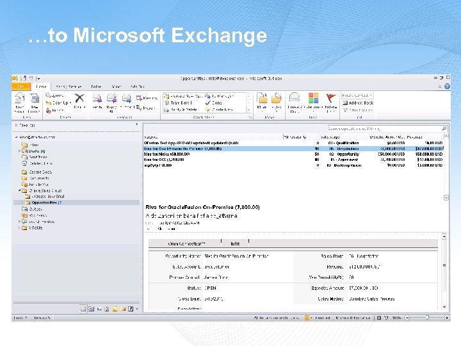Switch to Mail view in navigation bar
The width and height of the screenshot is (461, 346).
click(83, 309)
